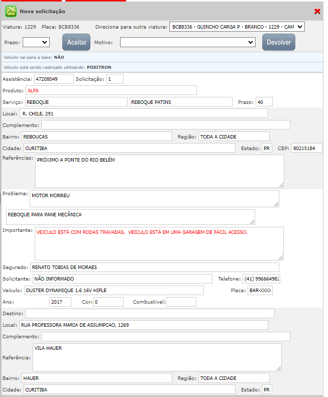Click the Telefone input field
The image size is (328, 397).
tap(261, 279)
